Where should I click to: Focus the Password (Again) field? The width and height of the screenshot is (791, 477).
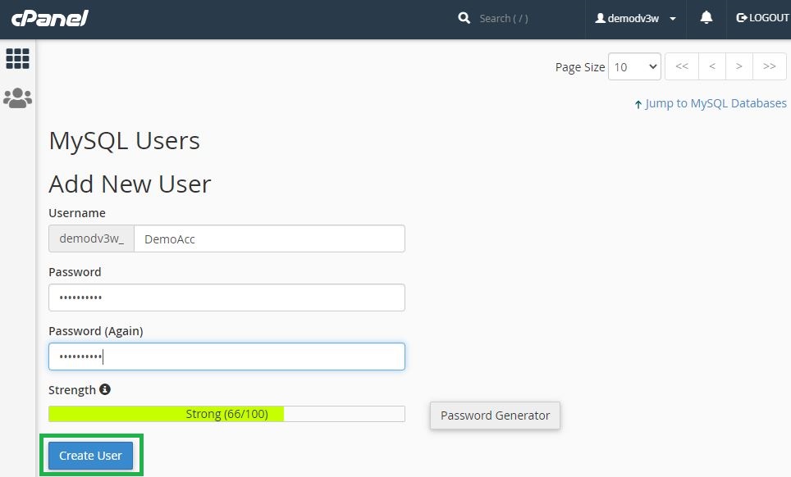pyautogui.click(x=226, y=357)
